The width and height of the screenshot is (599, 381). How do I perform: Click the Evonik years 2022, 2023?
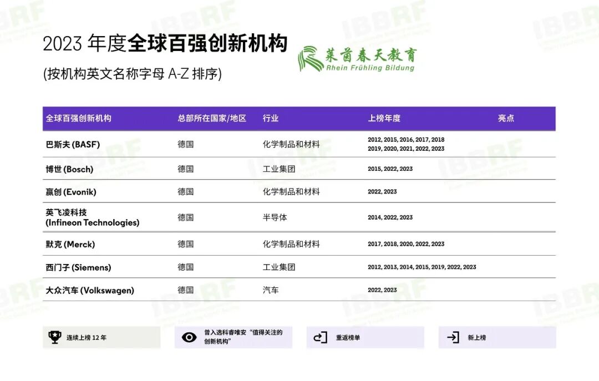(x=382, y=191)
